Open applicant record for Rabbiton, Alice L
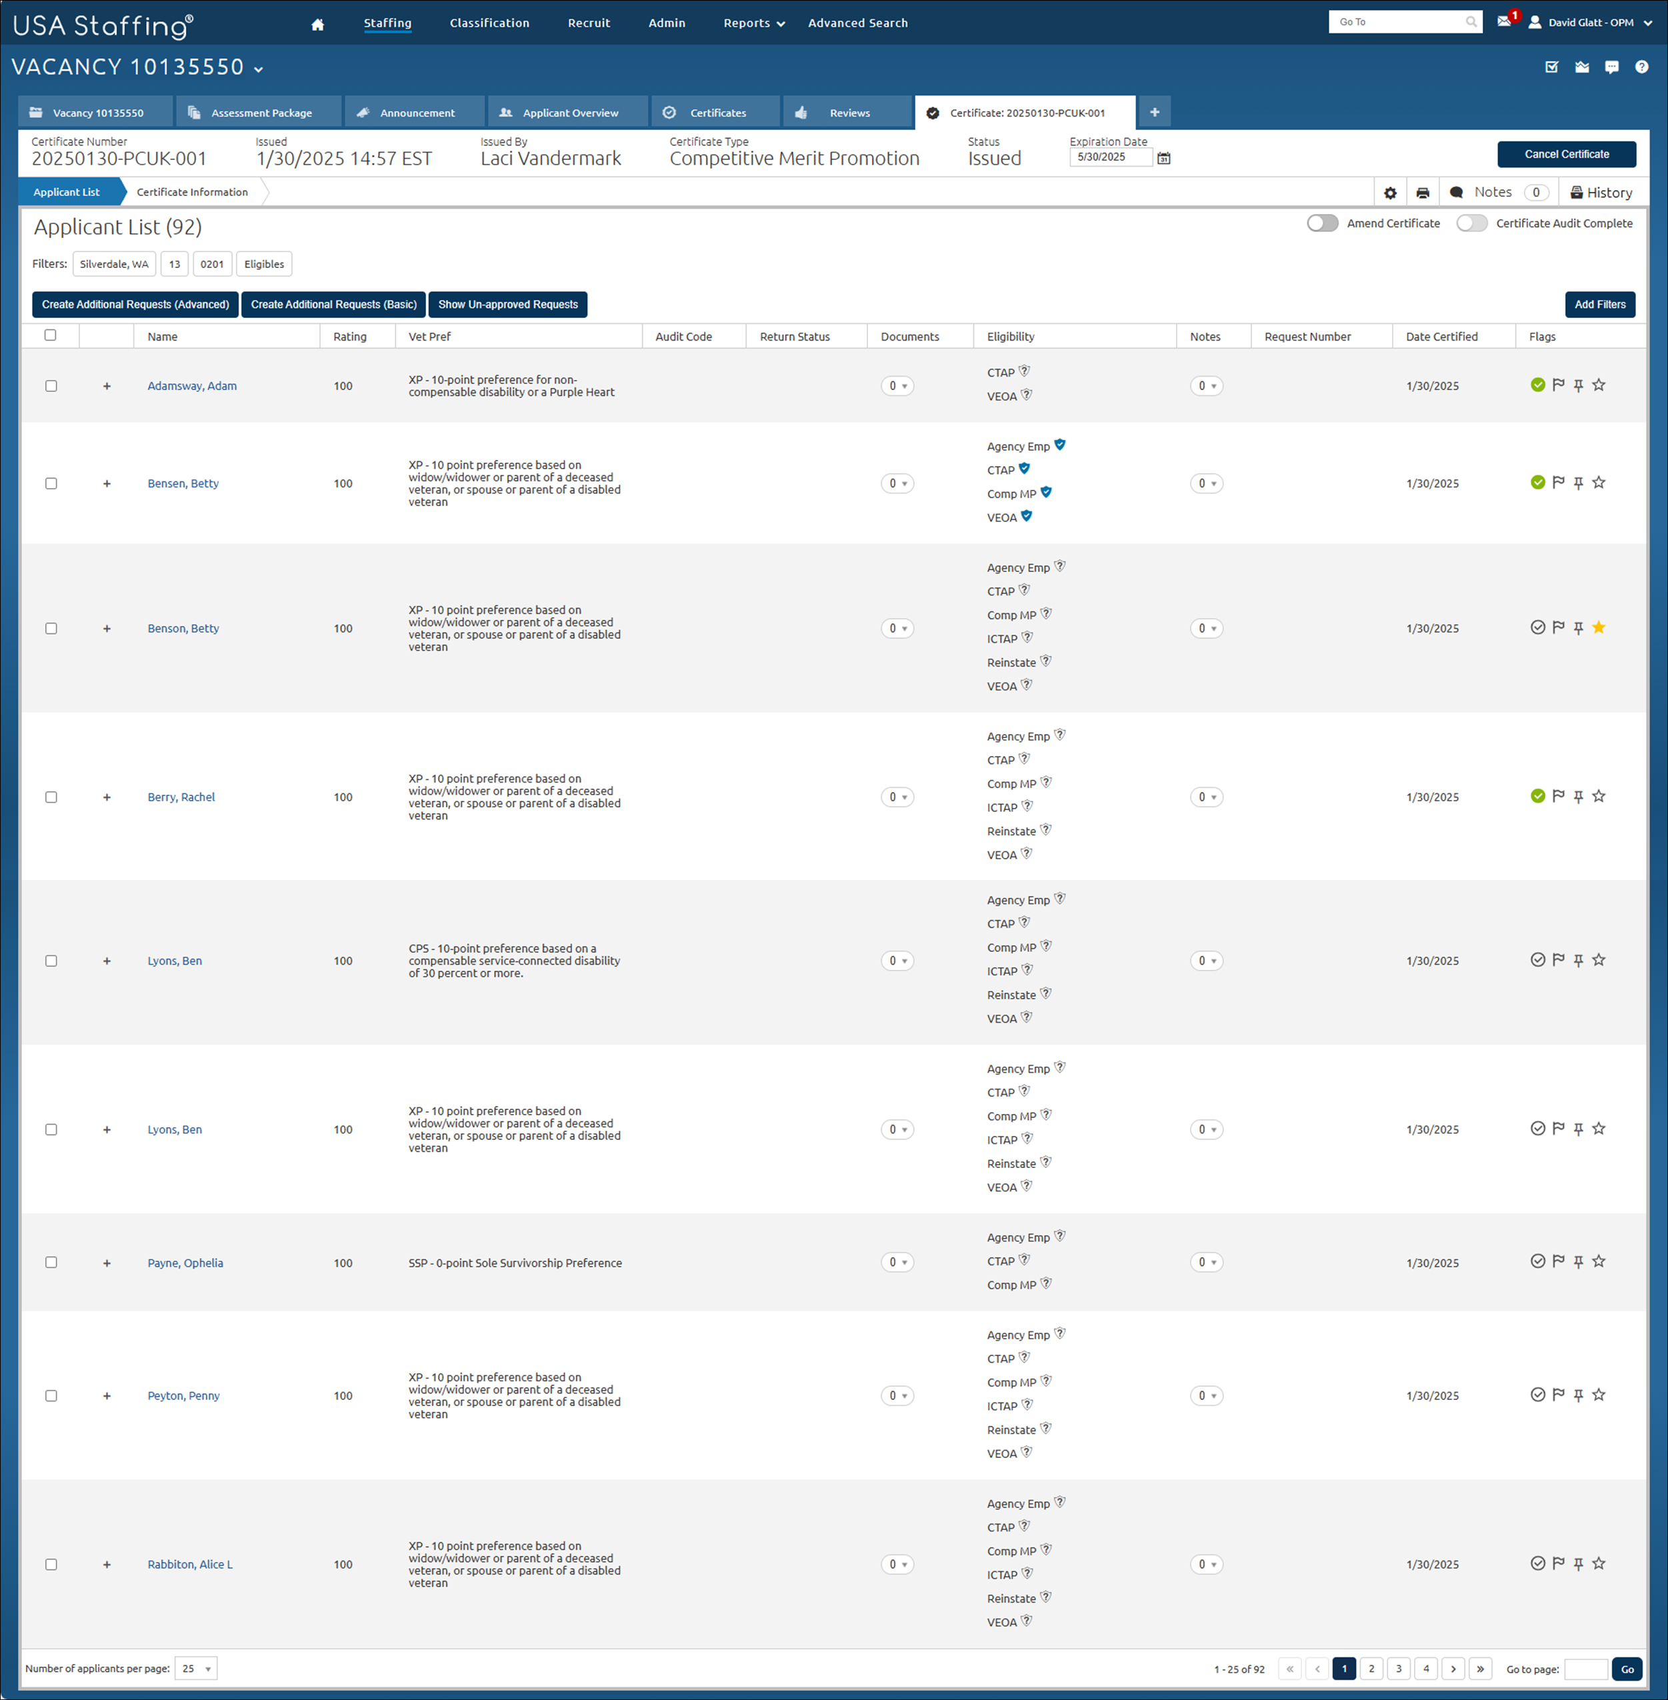1668x1700 pixels. (x=189, y=1564)
